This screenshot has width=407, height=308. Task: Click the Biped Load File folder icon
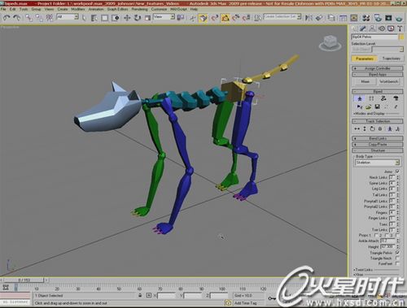click(x=368, y=106)
